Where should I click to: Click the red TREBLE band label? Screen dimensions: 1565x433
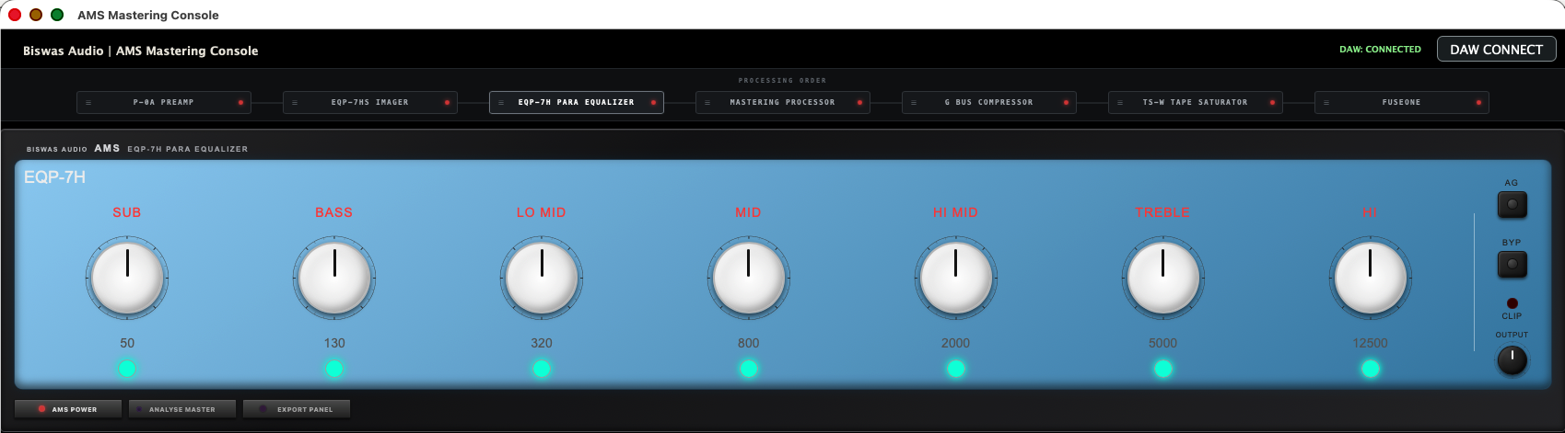1162,212
